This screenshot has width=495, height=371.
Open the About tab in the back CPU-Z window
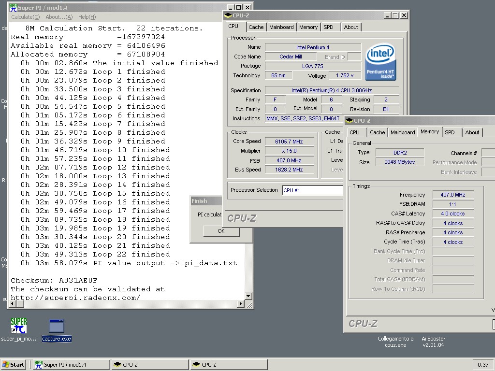(351, 27)
